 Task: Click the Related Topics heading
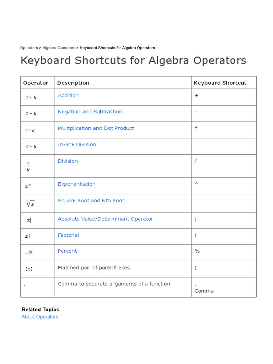click(x=40, y=310)
